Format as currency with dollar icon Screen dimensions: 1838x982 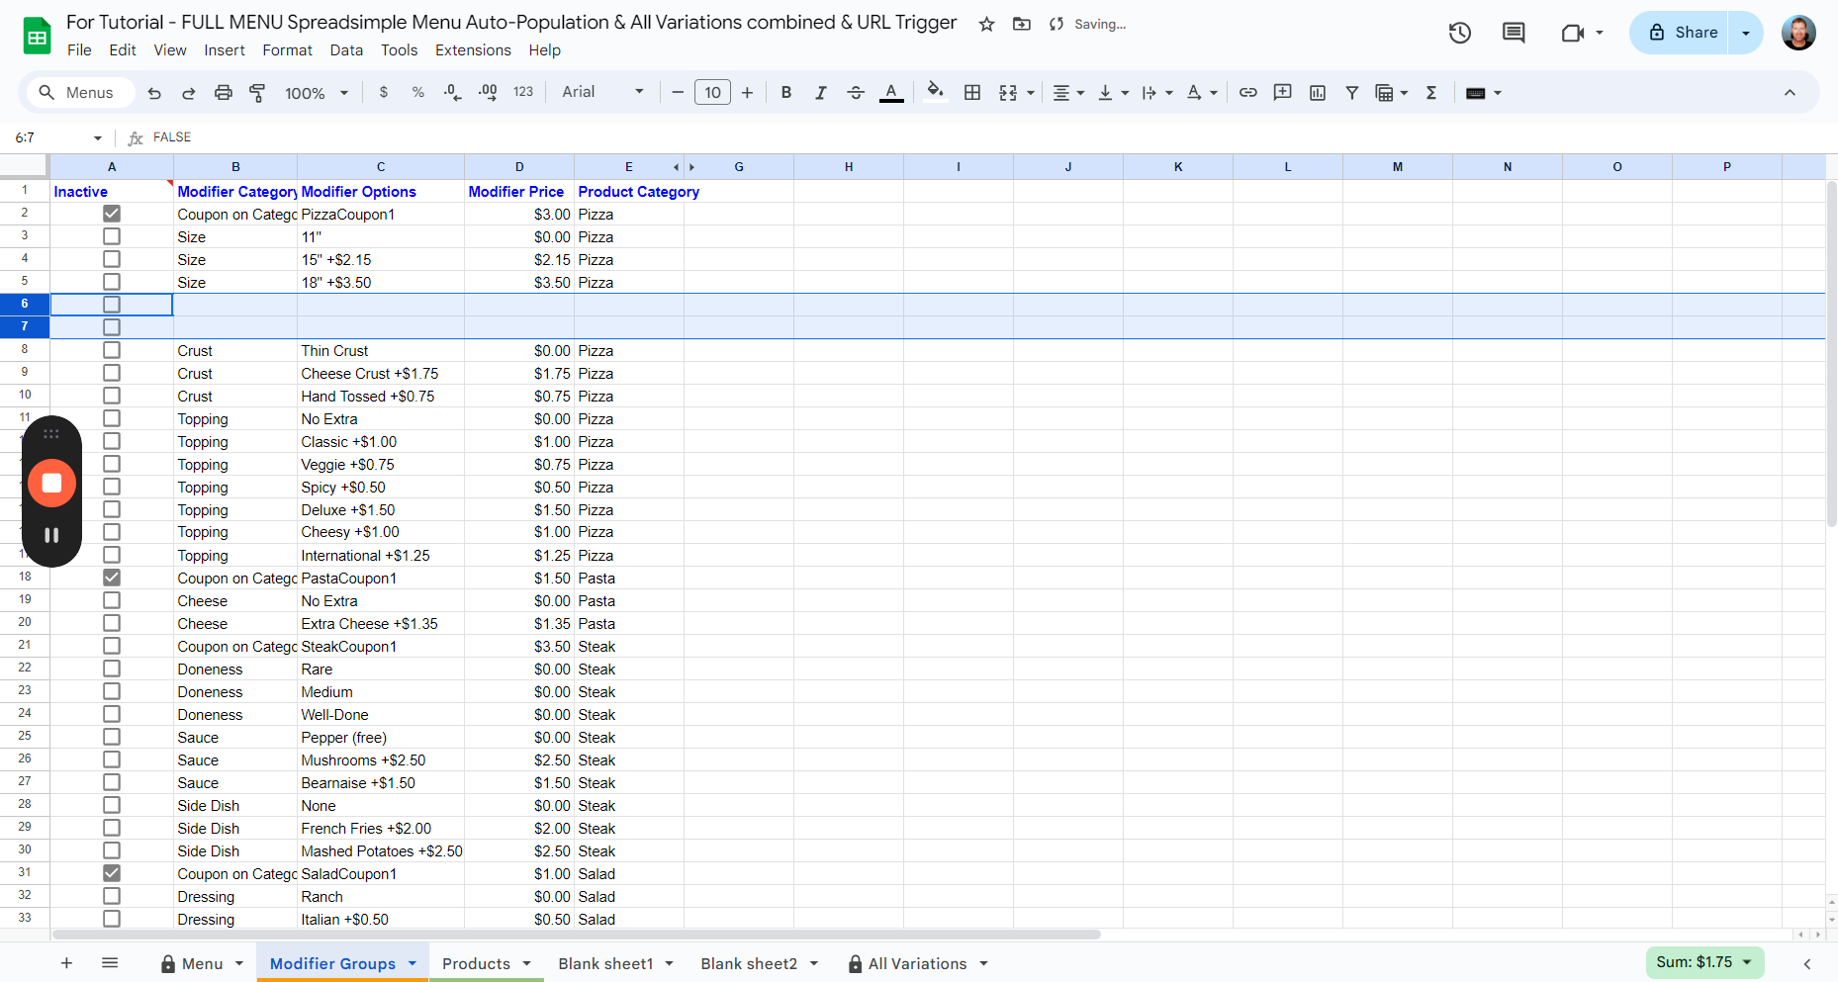384,93
